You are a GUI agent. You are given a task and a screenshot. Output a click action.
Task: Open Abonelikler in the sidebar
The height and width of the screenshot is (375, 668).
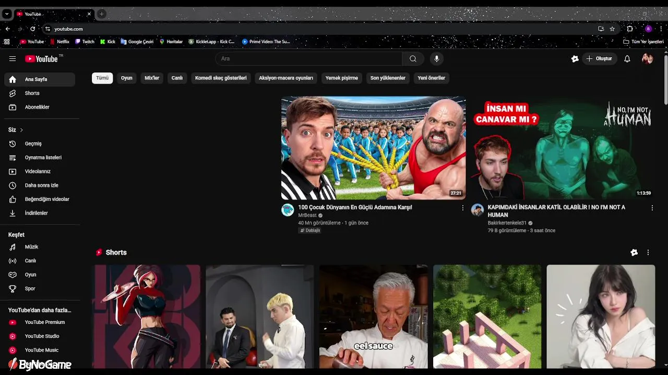coord(40,107)
